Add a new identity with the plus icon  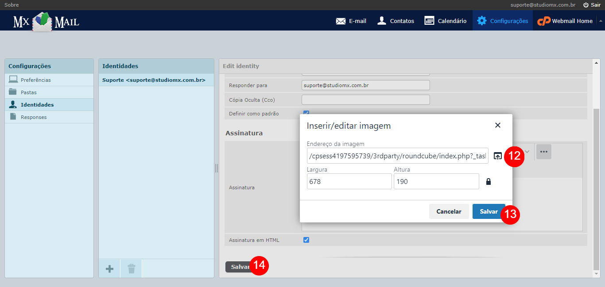click(x=109, y=268)
